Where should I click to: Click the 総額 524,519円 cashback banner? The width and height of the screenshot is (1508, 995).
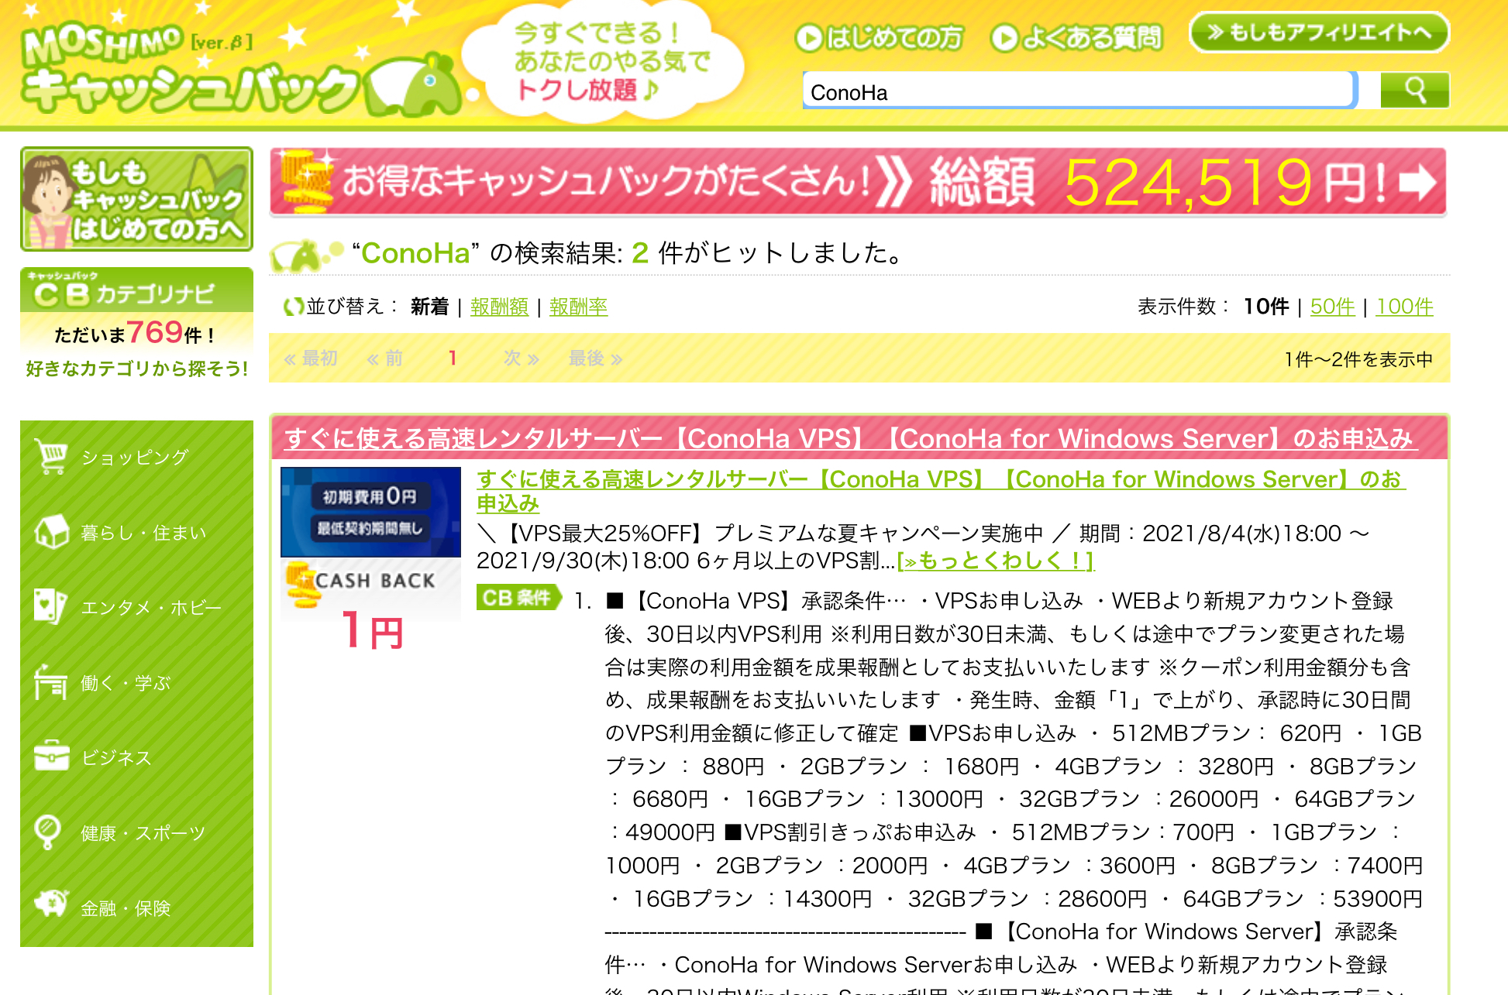pos(858,182)
